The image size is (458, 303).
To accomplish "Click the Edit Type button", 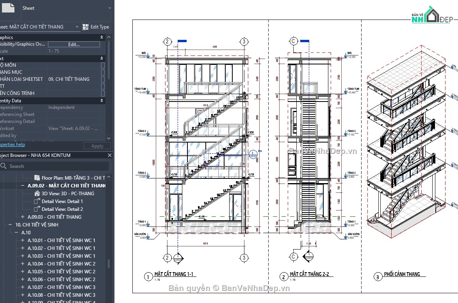I will (96, 27).
